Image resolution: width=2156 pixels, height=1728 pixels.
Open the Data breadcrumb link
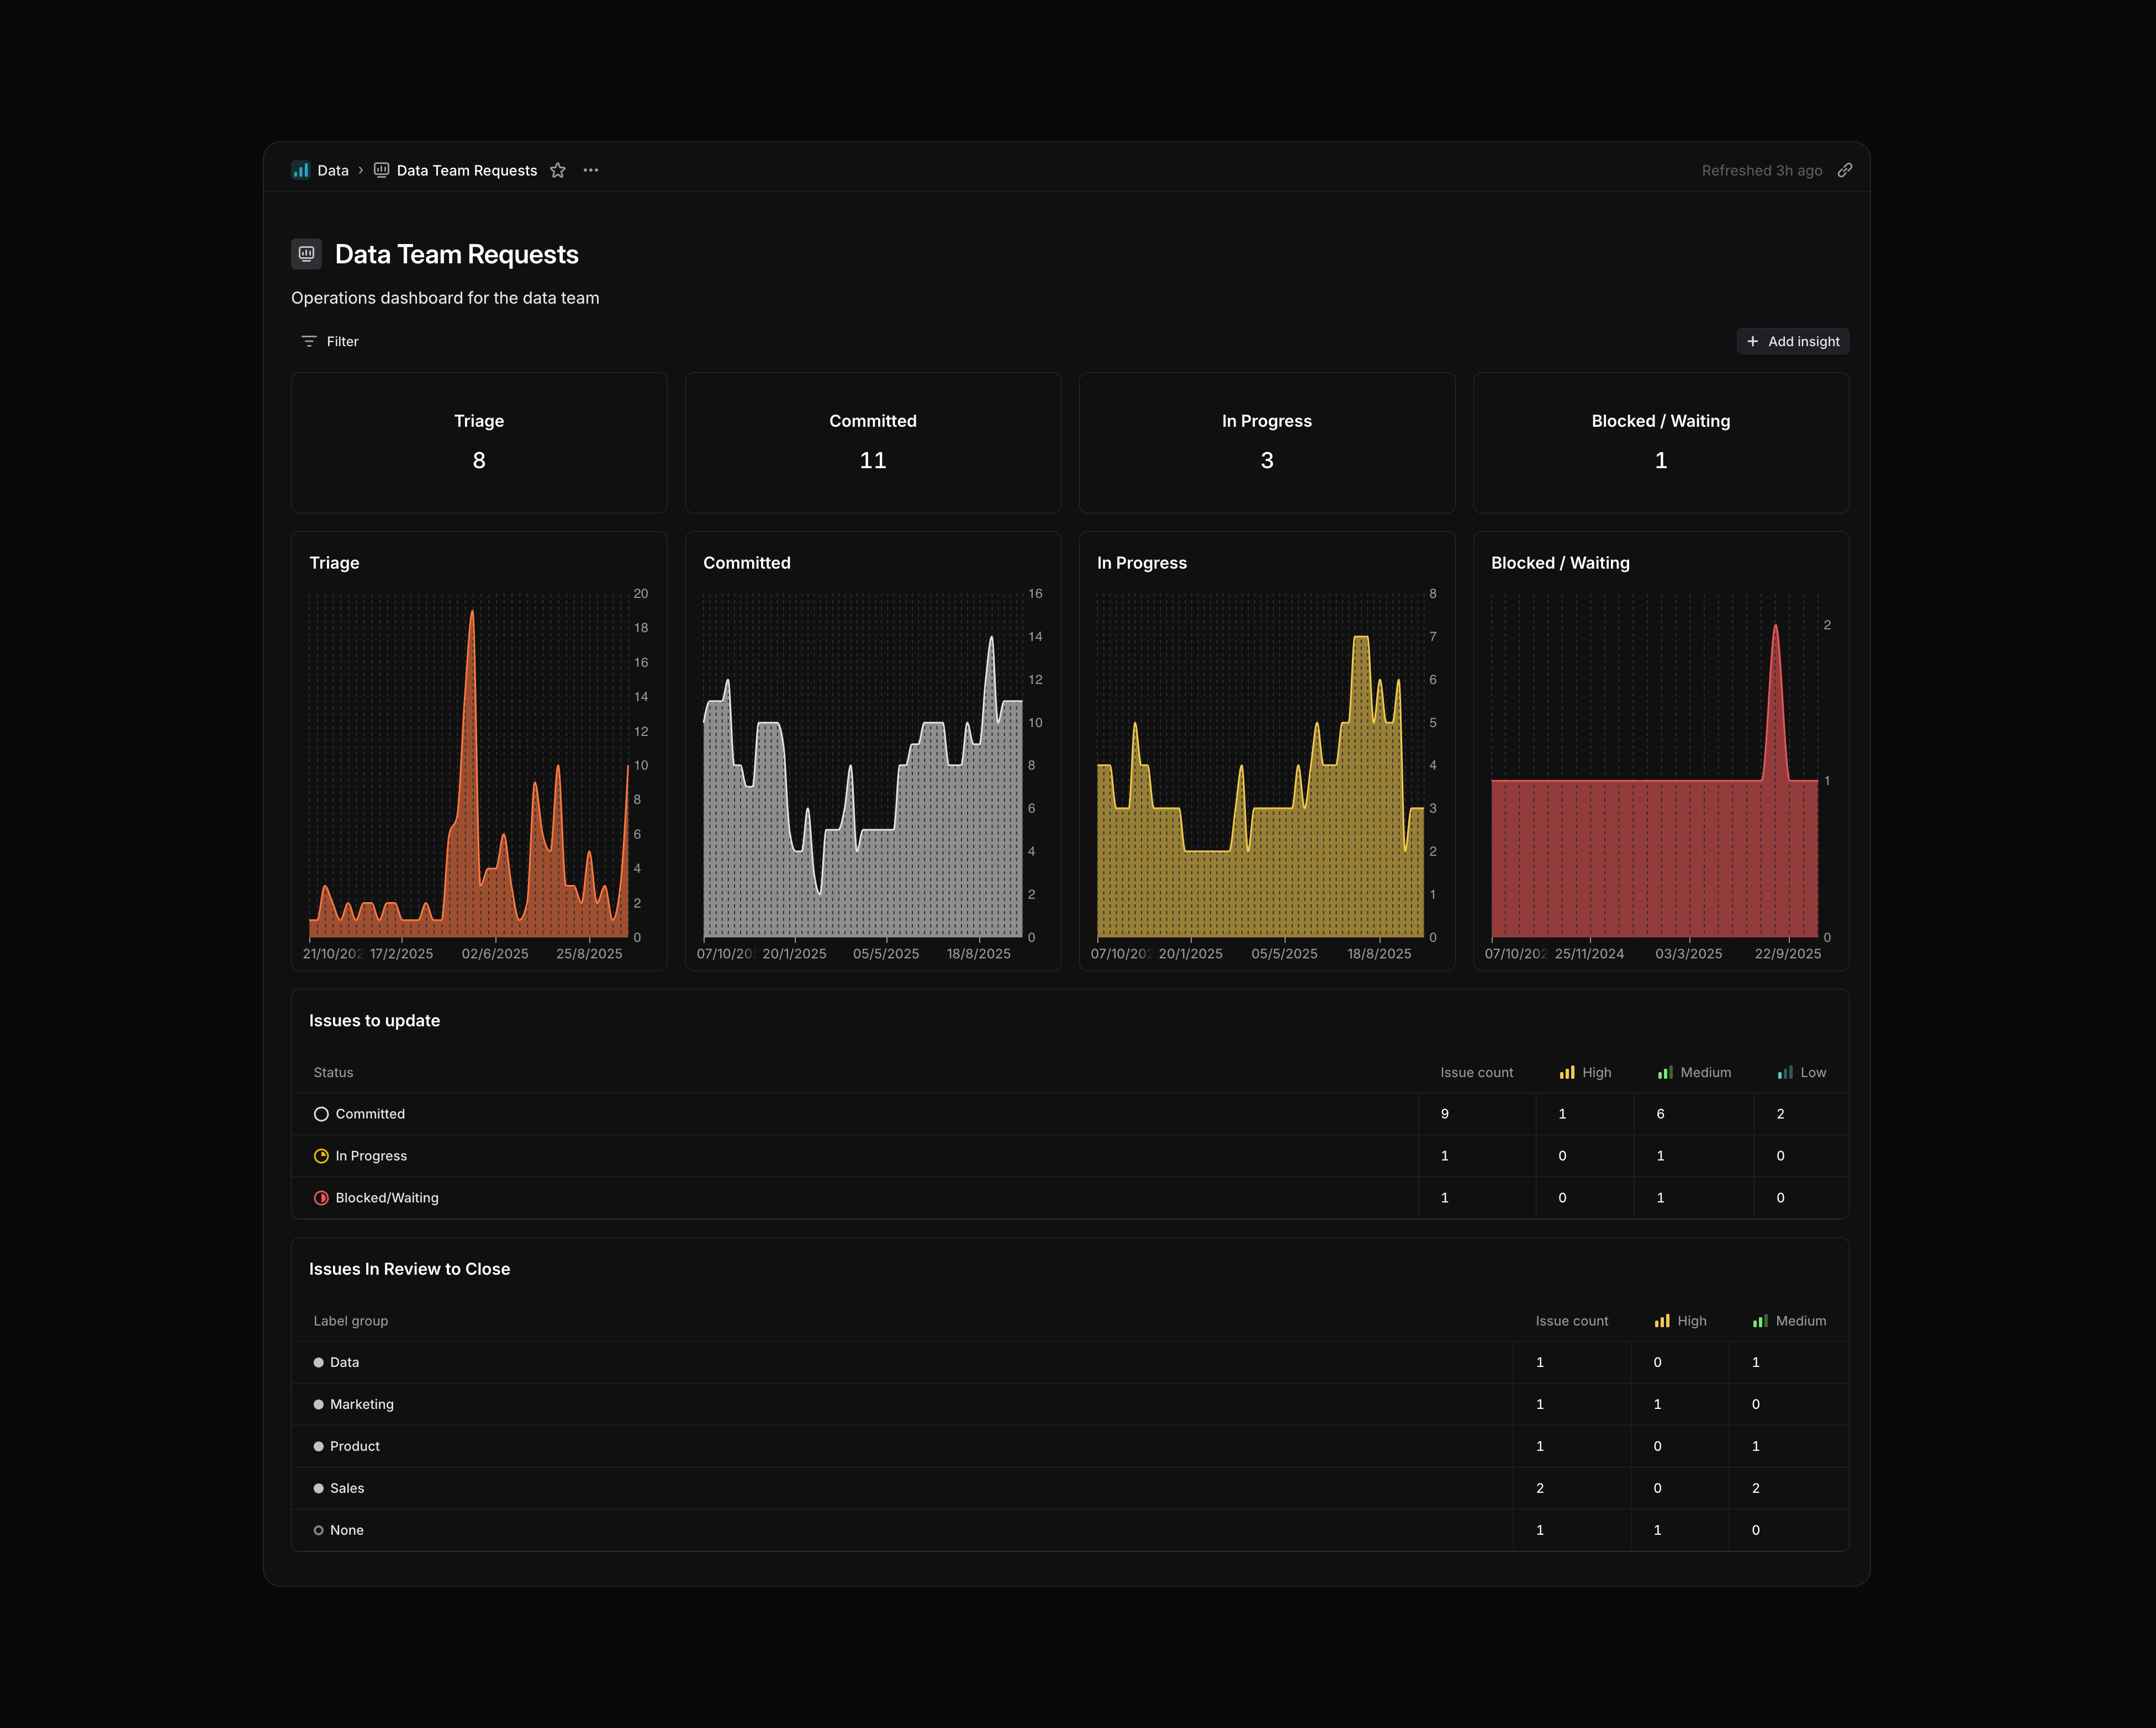pos(333,171)
